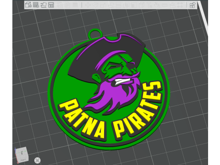Select the Move tool with four arrows
Screen dimensions: 220x165
pyautogui.click(x=88, y=5)
